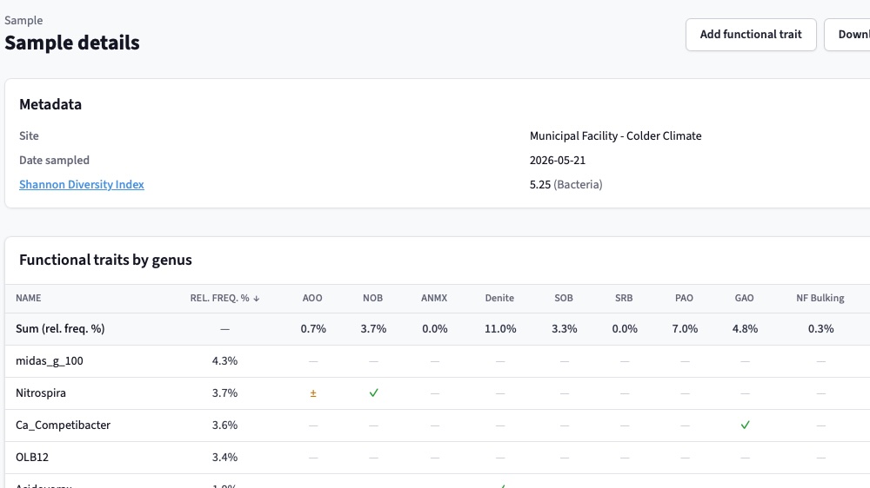Click the AOO column header

pos(312,298)
